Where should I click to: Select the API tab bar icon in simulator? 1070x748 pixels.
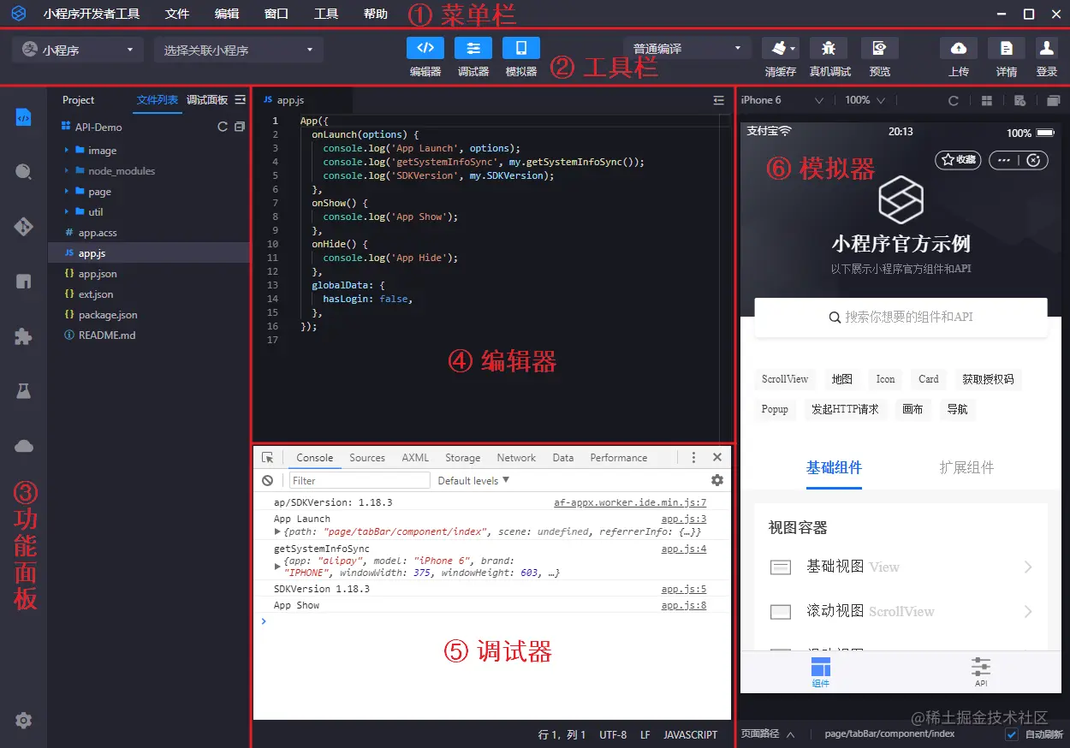(981, 672)
